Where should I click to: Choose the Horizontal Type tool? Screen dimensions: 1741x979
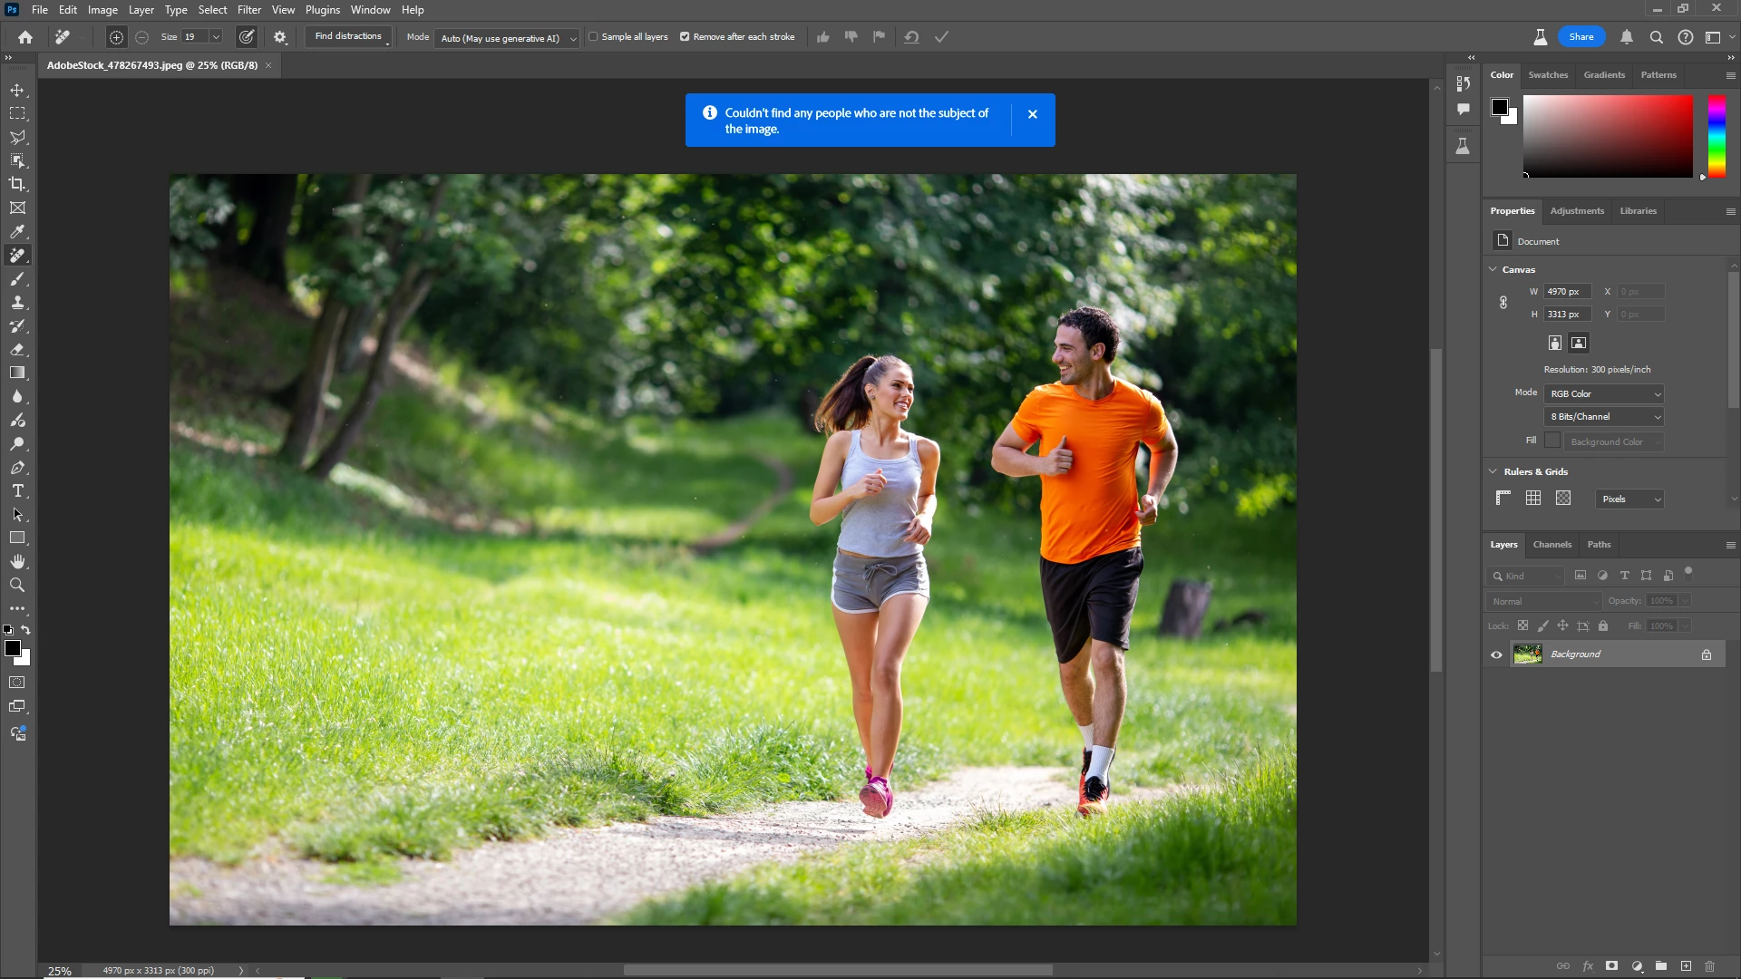pyautogui.click(x=17, y=491)
